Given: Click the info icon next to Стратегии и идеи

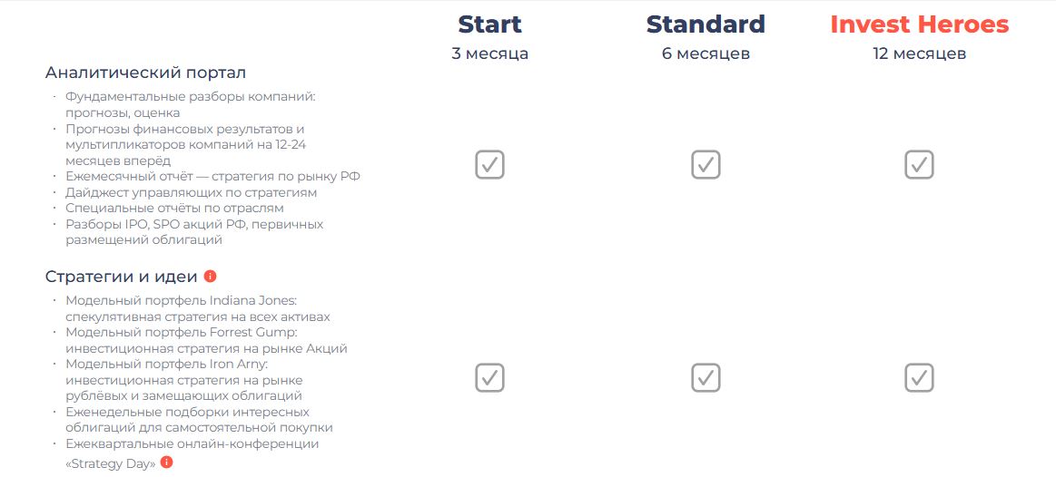Looking at the screenshot, I should 210,277.
